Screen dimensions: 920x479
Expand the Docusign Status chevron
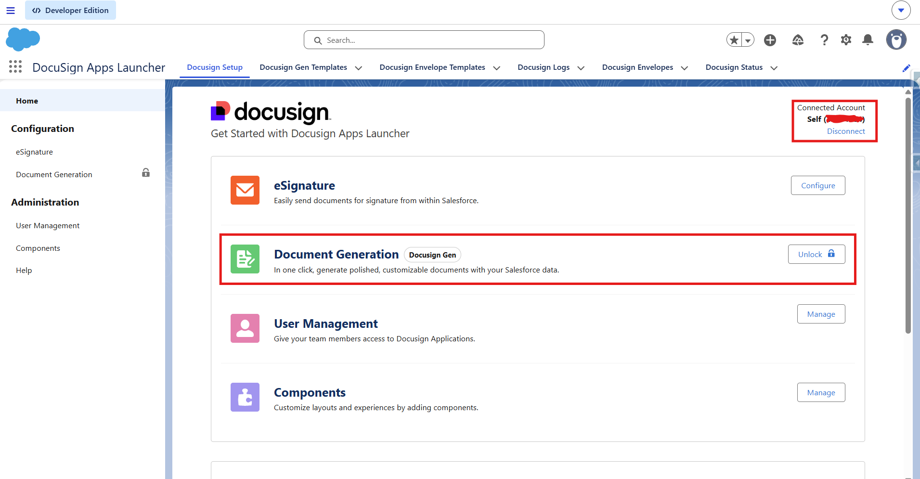[x=774, y=68]
